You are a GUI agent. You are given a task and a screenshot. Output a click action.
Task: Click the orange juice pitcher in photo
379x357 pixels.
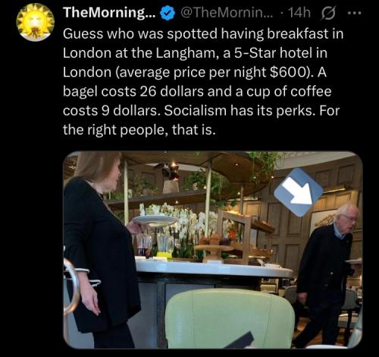(x=164, y=246)
